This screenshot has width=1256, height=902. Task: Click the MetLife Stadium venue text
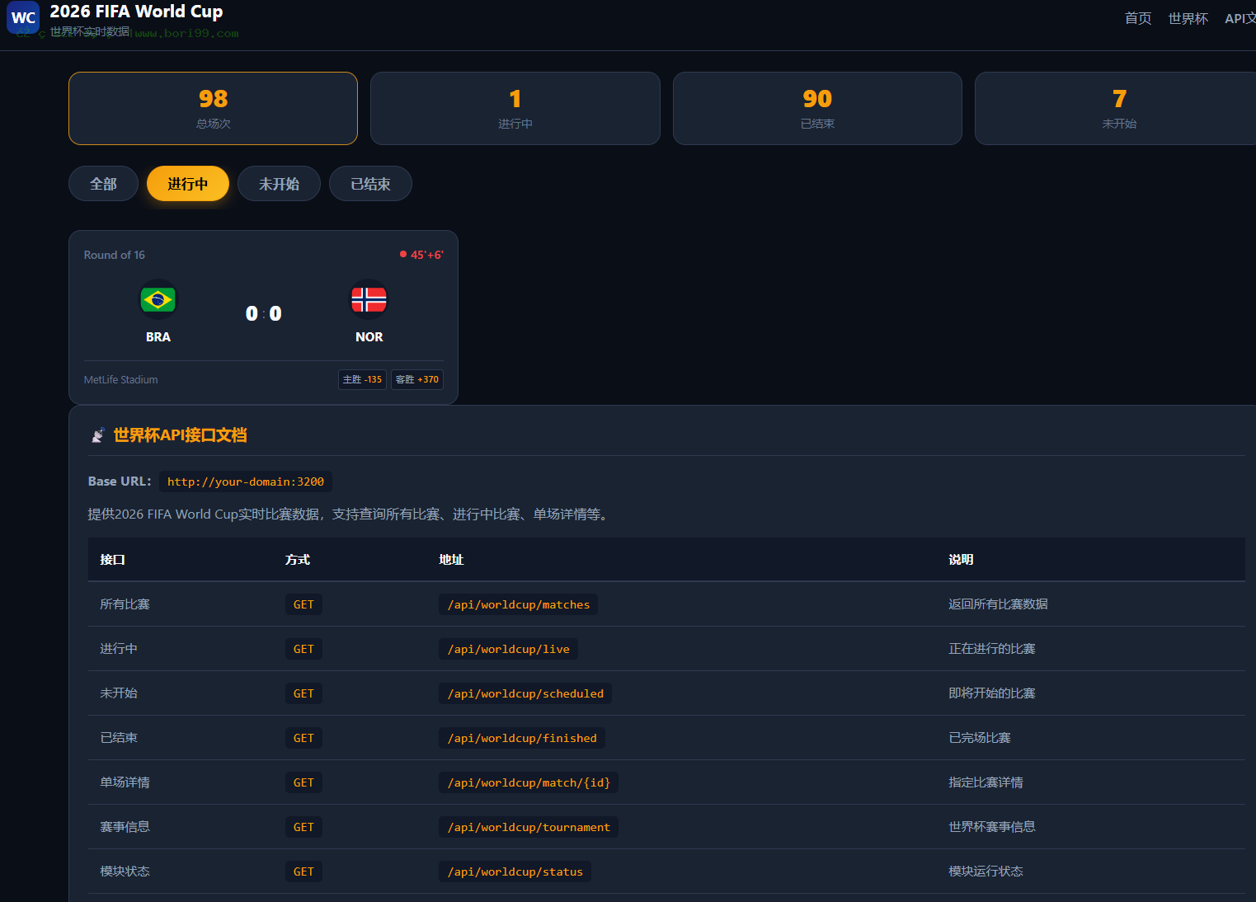click(x=120, y=380)
